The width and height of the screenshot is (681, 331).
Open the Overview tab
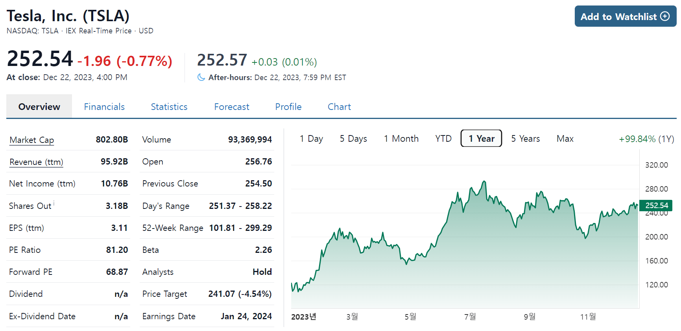point(39,106)
